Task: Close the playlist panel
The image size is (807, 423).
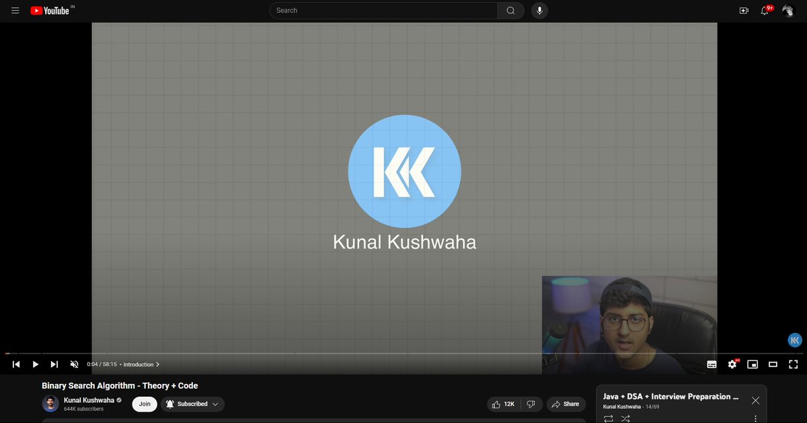Action: click(755, 400)
